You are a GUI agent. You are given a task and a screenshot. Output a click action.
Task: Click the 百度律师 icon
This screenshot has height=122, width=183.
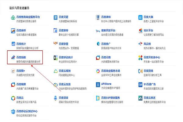pos(98,17)
